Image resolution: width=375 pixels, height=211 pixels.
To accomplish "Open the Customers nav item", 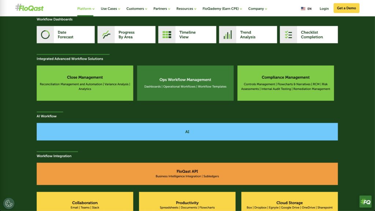I will (x=135, y=9).
